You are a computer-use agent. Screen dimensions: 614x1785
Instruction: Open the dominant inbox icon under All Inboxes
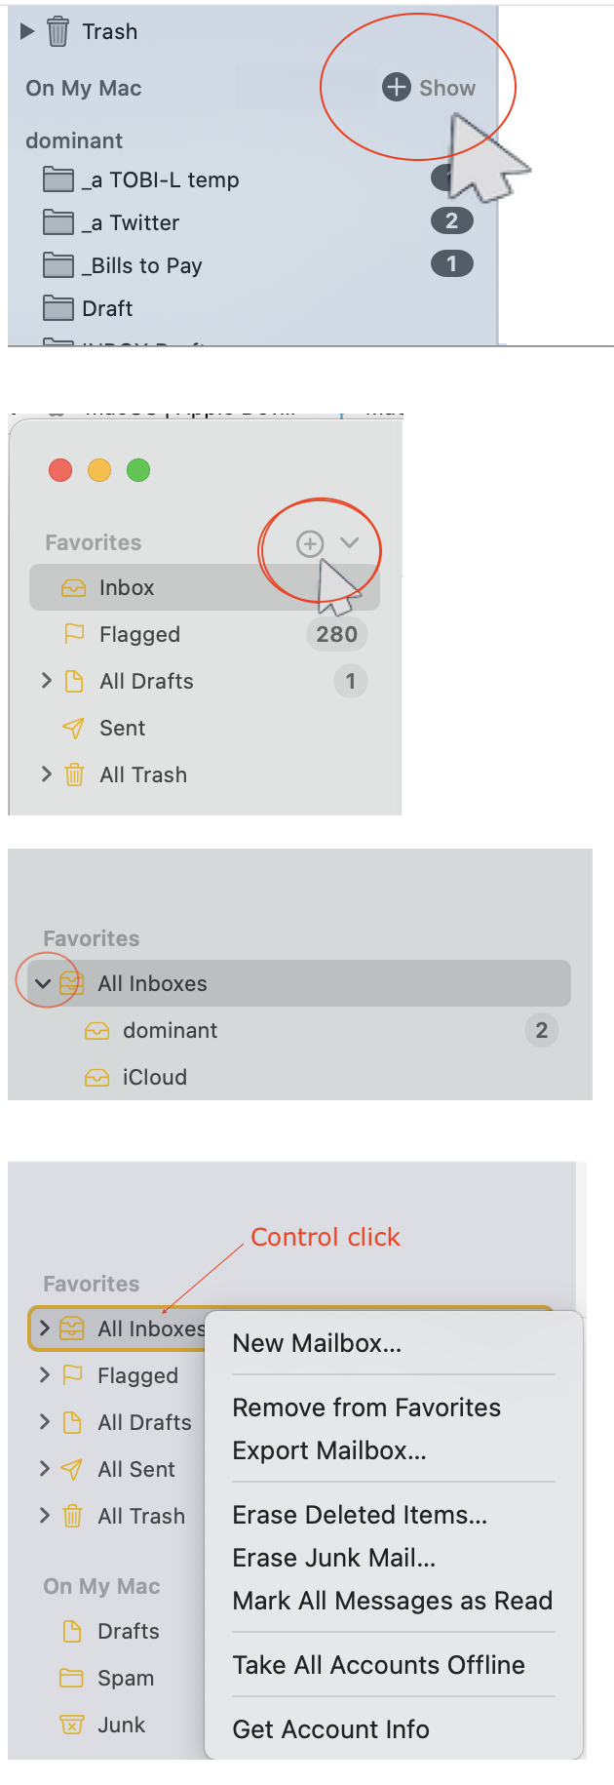(x=96, y=1030)
